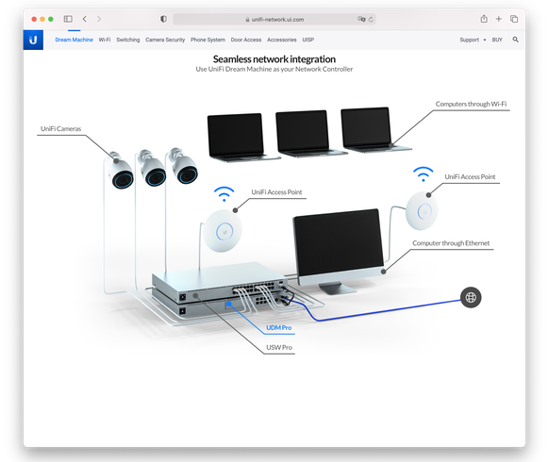Viewport: 549px width, 462px height.
Task: Click right UniFi Access Point label
Action: tap(470, 176)
